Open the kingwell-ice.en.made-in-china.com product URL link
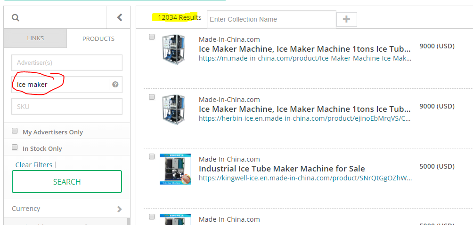Image resolution: width=473 pixels, height=225 pixels. pyautogui.click(x=305, y=178)
